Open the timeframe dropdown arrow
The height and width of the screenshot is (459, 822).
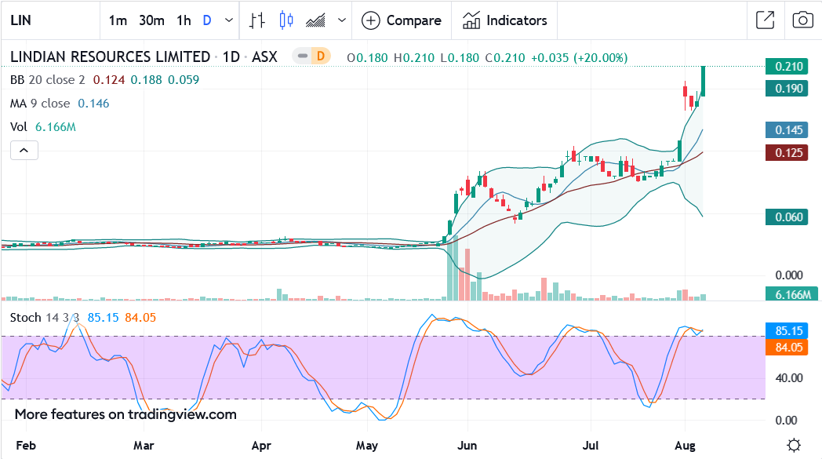point(228,20)
